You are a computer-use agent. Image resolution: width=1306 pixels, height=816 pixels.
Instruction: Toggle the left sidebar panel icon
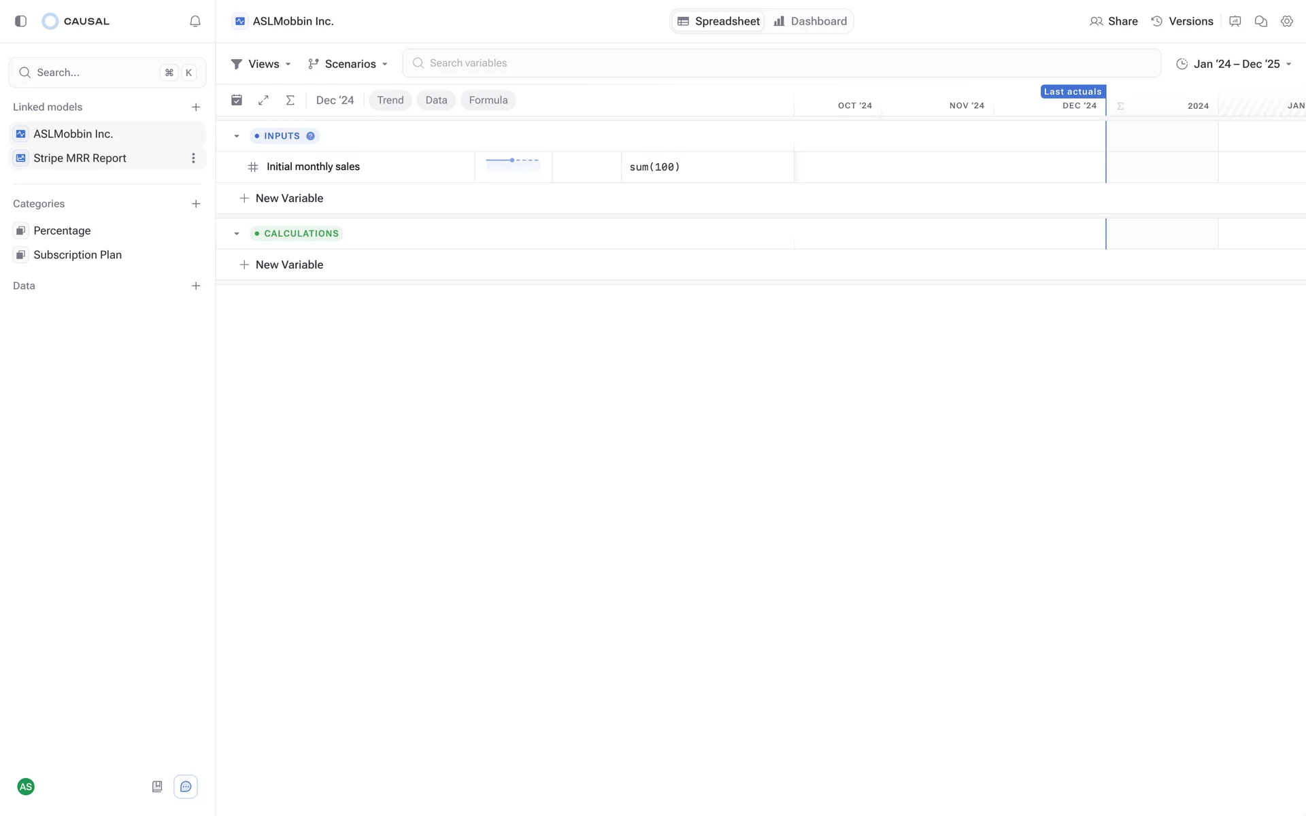tap(20, 21)
